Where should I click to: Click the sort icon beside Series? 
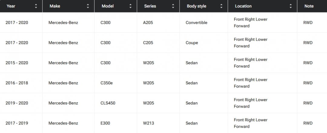click(173, 6)
